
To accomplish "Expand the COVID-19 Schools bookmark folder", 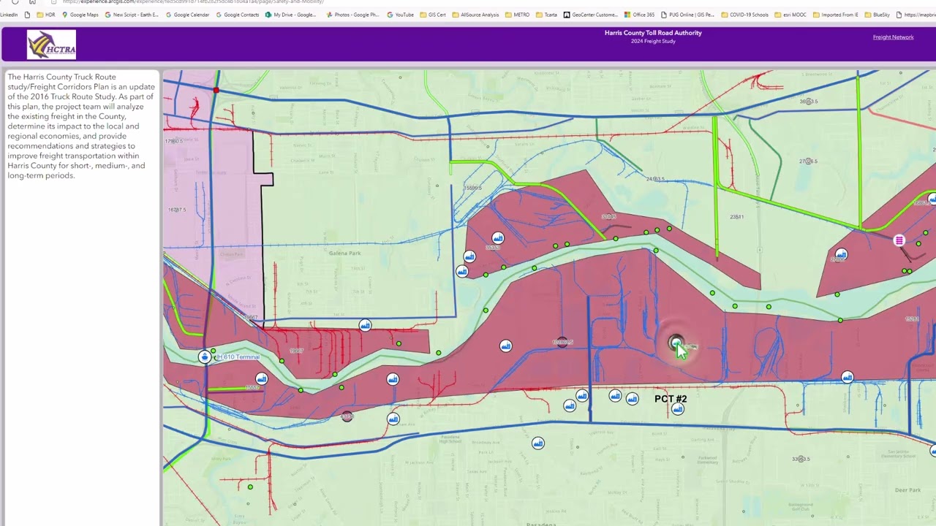I will [744, 15].
